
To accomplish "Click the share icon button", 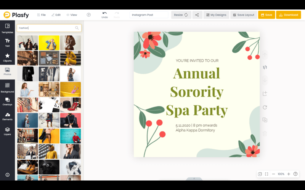I will [197, 15].
